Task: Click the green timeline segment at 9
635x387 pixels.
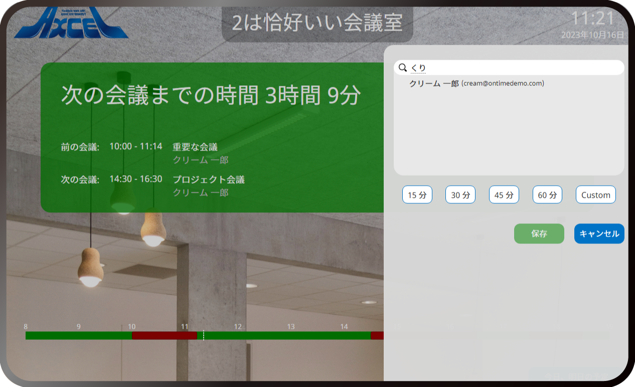Action: [x=79, y=335]
